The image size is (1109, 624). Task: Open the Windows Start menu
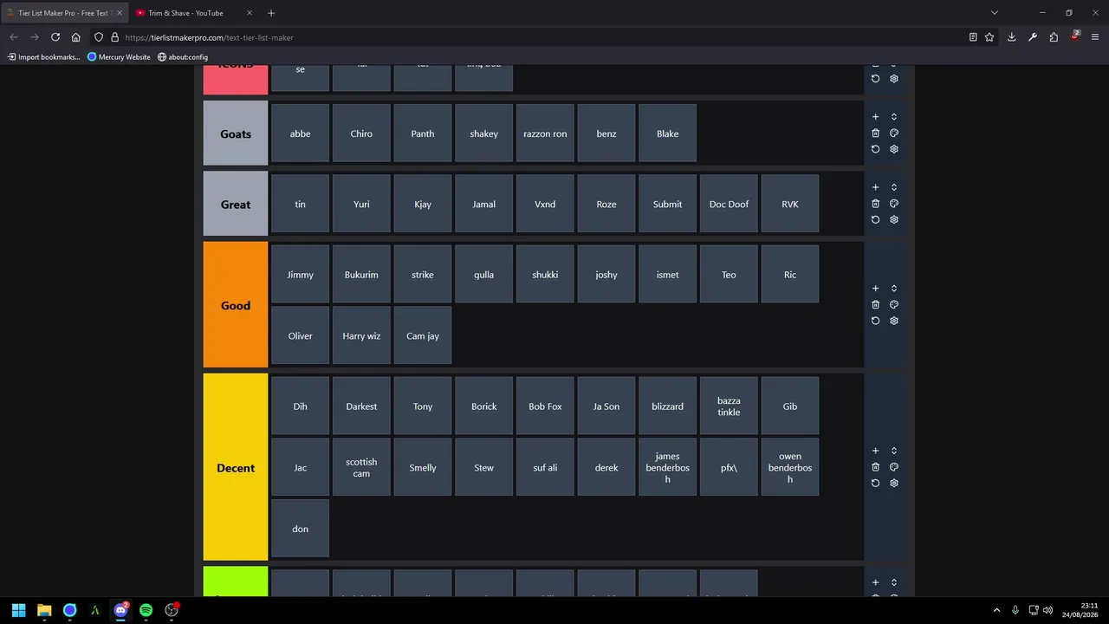click(x=19, y=610)
